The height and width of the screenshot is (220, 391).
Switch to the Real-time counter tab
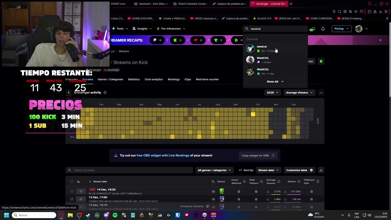tap(207, 79)
